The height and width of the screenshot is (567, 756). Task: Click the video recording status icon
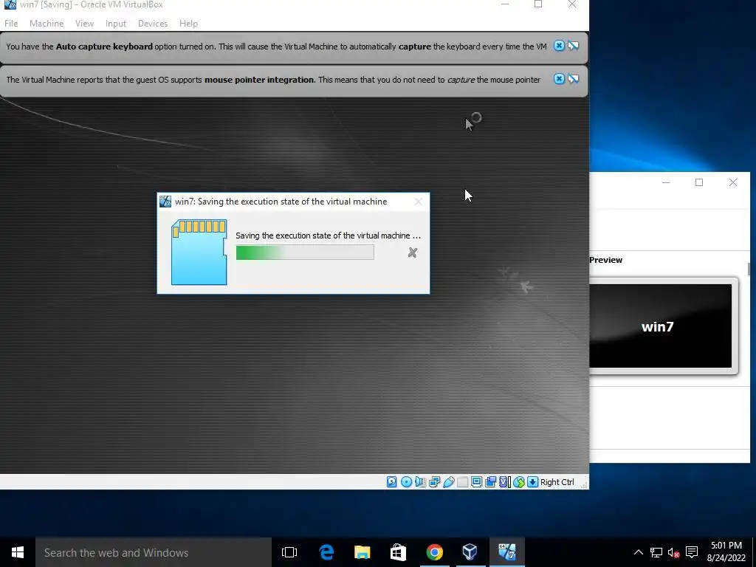coord(490,481)
